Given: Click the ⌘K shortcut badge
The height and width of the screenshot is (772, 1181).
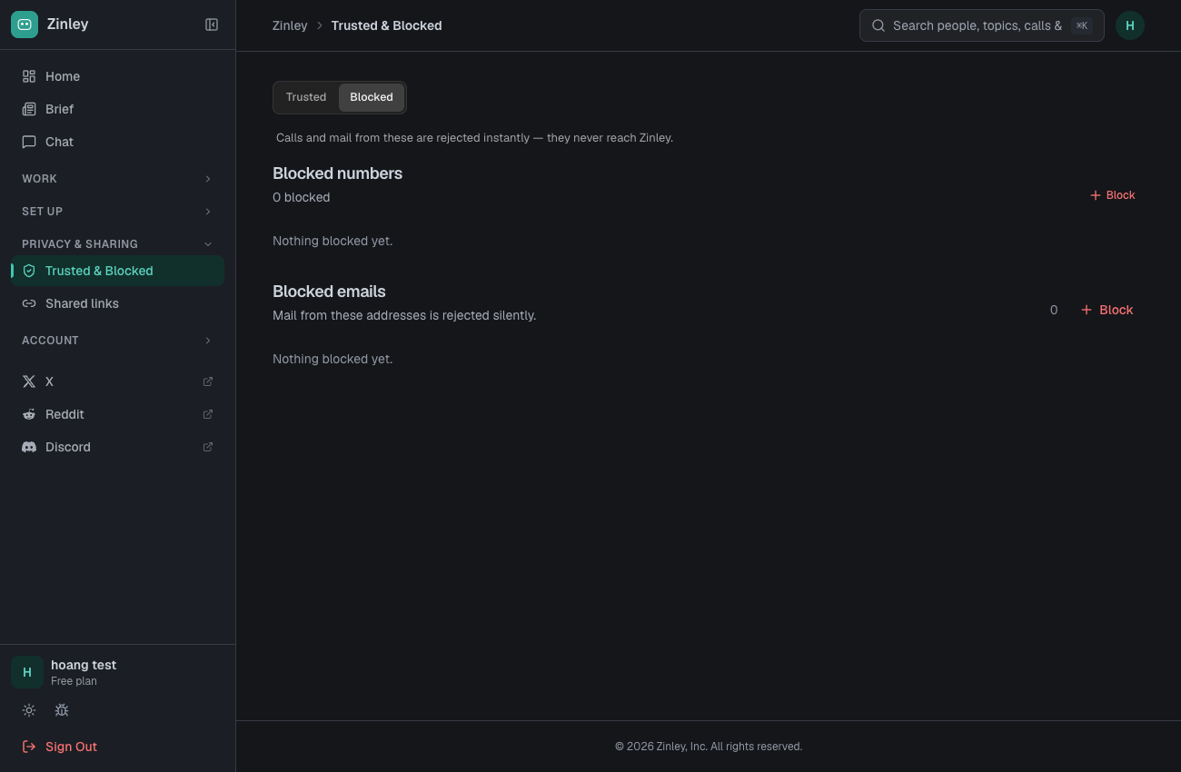Looking at the screenshot, I should pos(1082,25).
